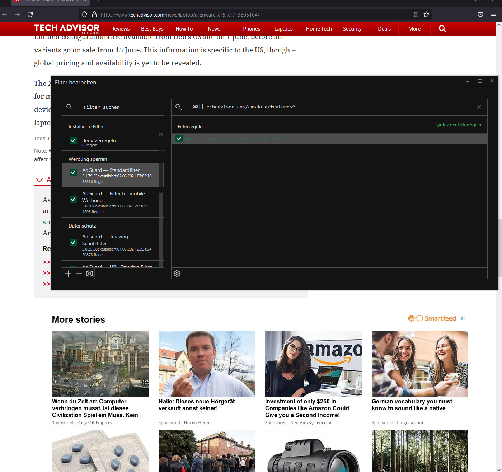Open reader view in the address bar
The image size is (502, 472).
pyautogui.click(x=416, y=14)
